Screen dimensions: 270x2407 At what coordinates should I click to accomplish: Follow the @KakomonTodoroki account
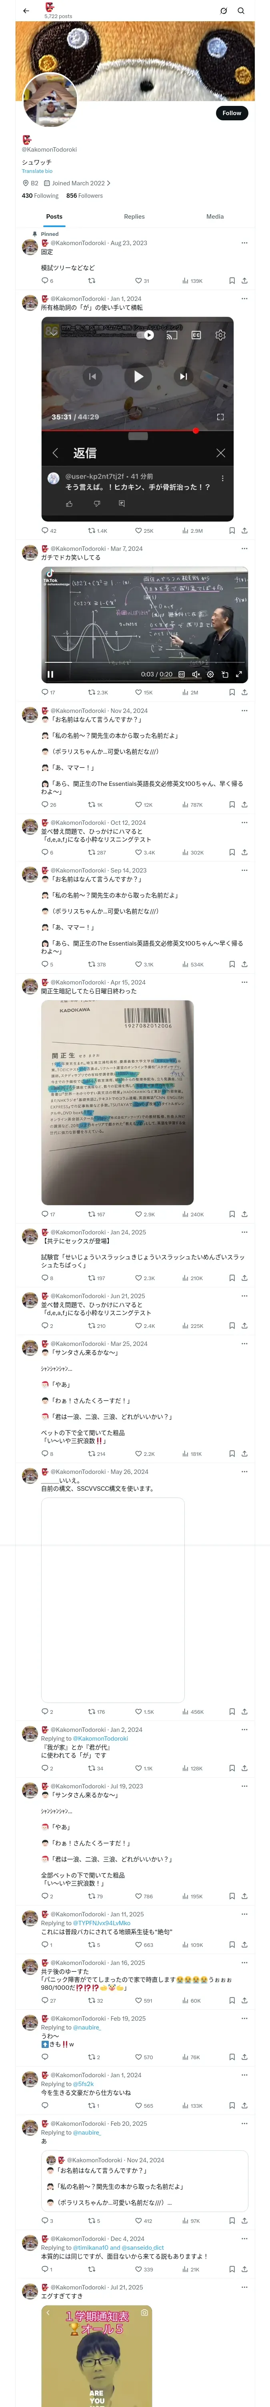(232, 113)
